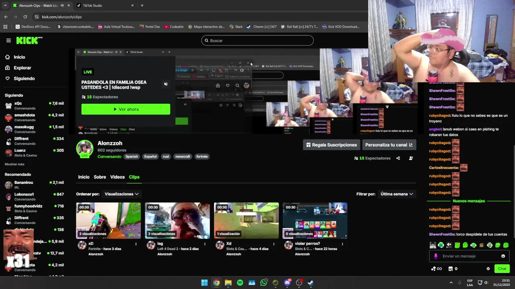Insert the muted speaker emote
The height and width of the screenshot is (289, 515).
(x=449, y=245)
